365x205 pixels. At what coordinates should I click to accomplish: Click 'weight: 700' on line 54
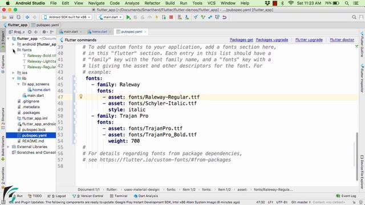tap(124, 141)
